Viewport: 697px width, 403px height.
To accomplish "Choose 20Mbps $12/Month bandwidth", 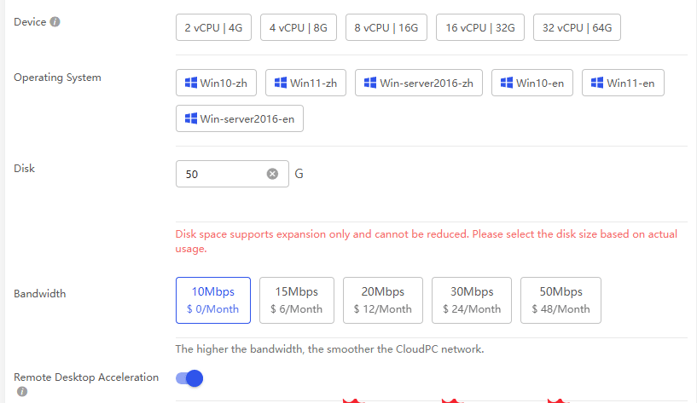I will coord(383,301).
